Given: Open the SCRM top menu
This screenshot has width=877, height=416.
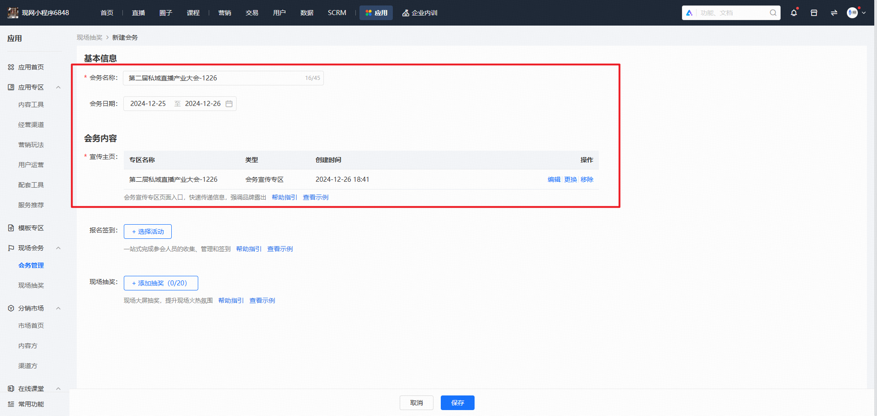Looking at the screenshot, I should pyautogui.click(x=337, y=13).
